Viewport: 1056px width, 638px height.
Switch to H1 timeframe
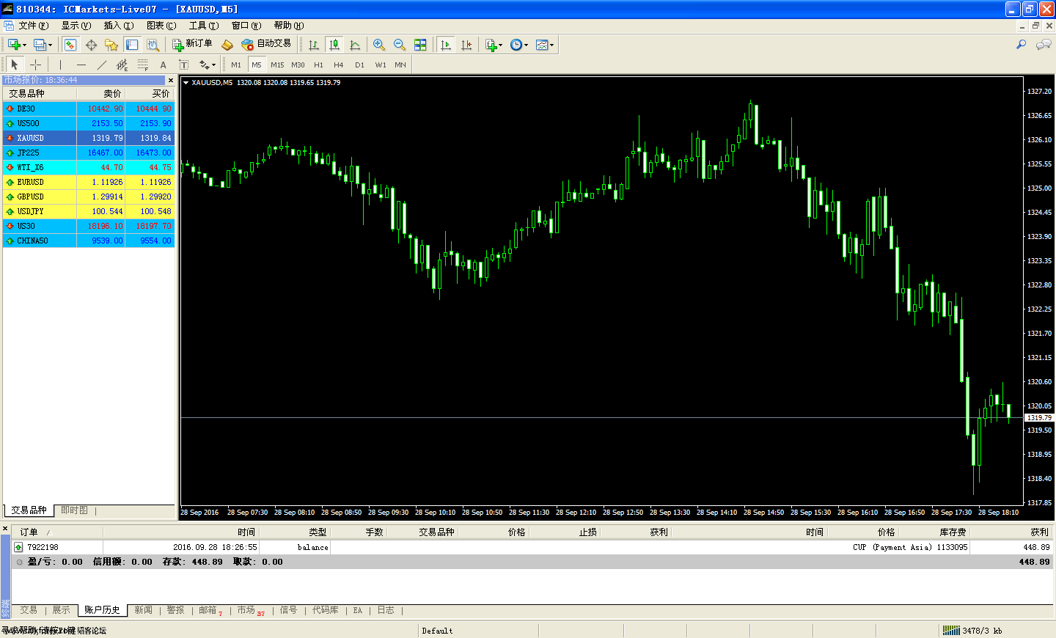[x=318, y=65]
